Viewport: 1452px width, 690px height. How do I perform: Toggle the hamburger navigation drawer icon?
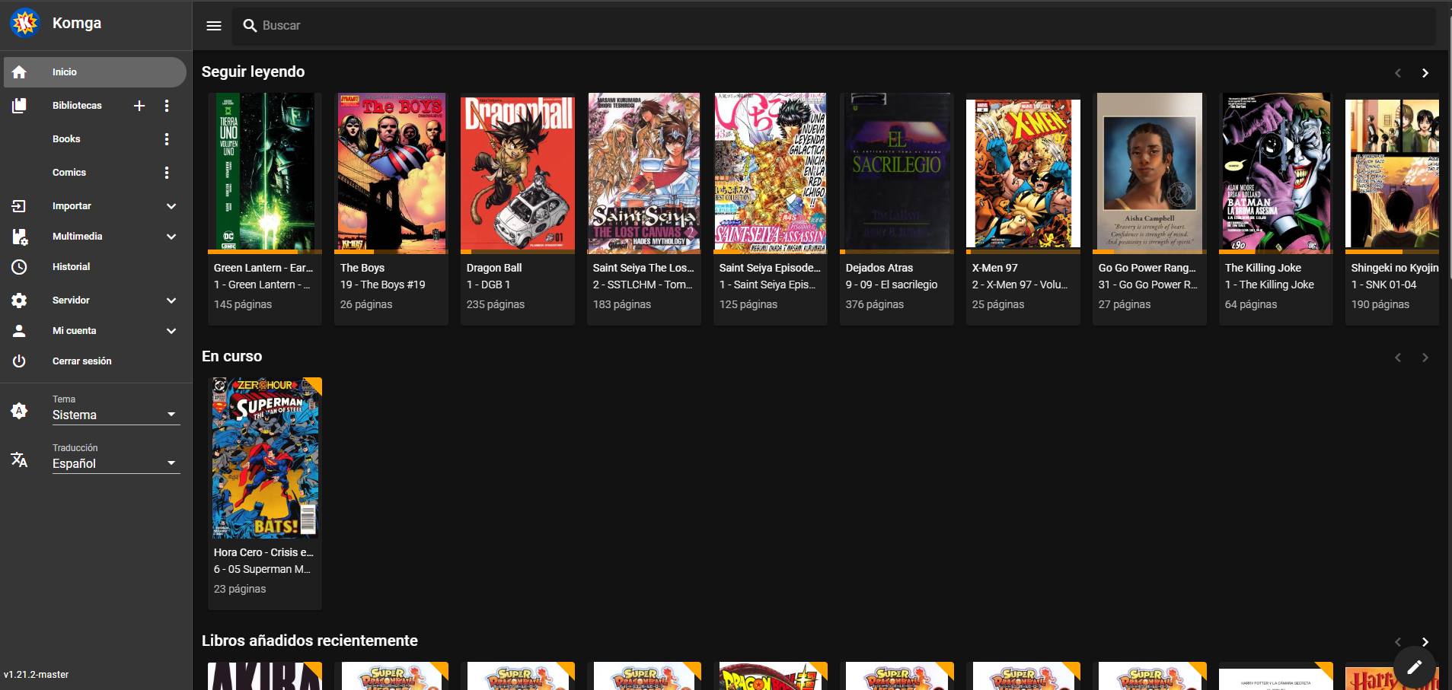click(214, 26)
